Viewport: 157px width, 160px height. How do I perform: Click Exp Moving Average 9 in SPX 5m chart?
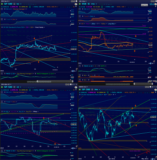pyautogui.click(x=25, y=74)
